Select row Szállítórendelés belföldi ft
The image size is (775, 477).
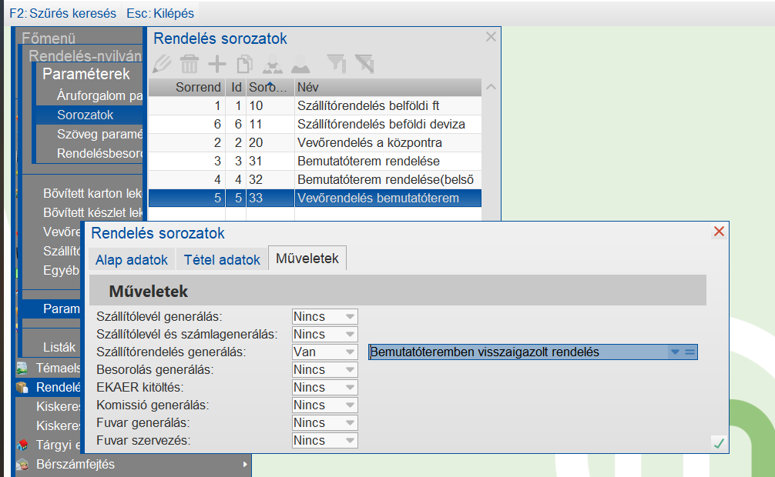pyautogui.click(x=315, y=105)
